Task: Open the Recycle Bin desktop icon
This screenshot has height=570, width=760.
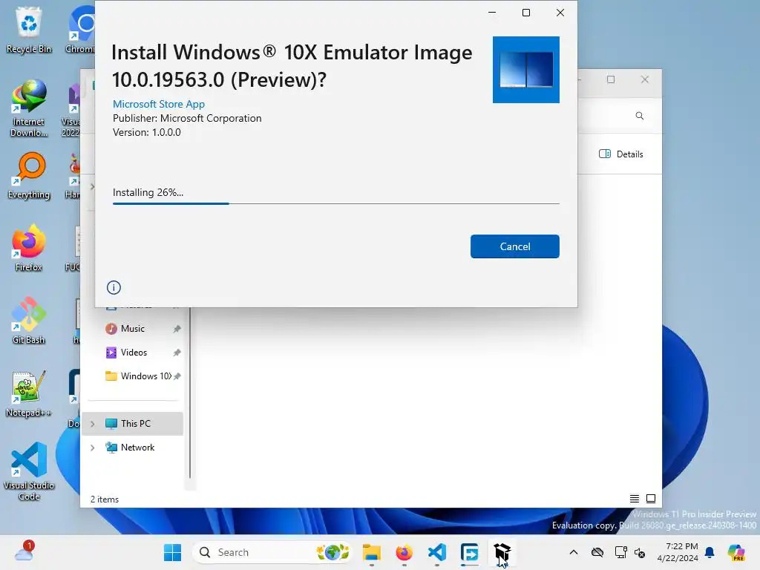Action: pos(29,30)
